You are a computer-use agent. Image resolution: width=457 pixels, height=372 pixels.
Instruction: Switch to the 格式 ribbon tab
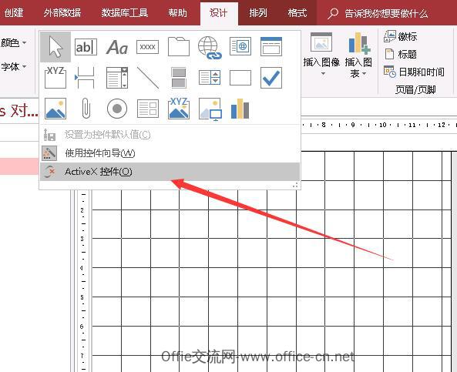[x=297, y=13]
